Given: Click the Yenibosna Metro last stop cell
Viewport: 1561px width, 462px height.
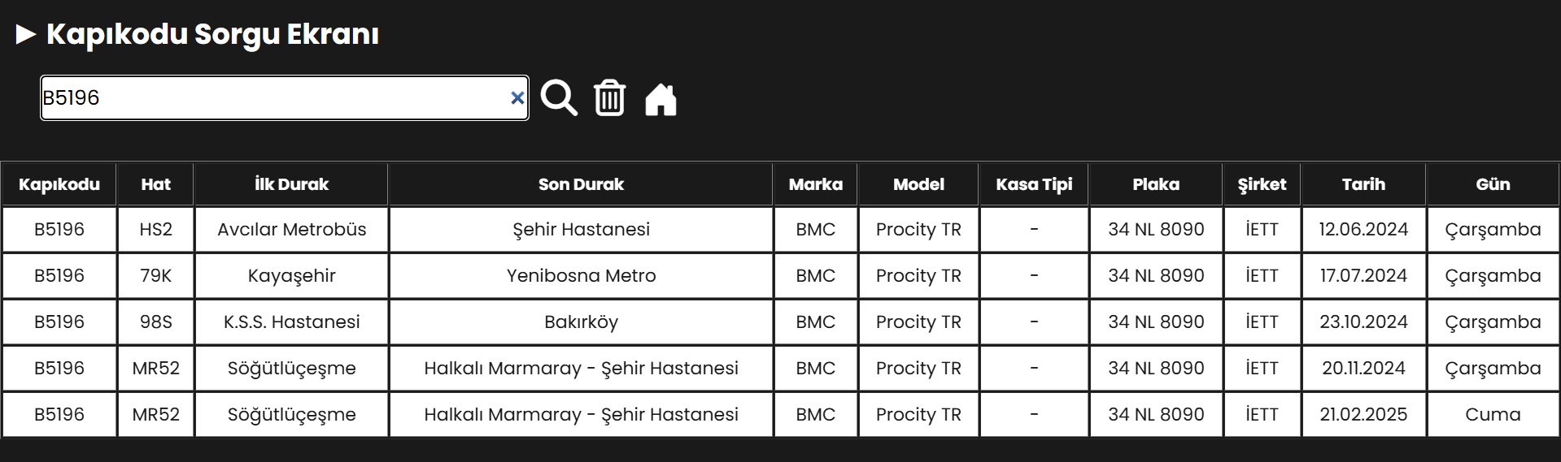Looking at the screenshot, I should click(581, 276).
